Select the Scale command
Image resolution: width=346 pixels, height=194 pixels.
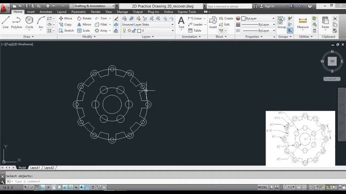83,31
